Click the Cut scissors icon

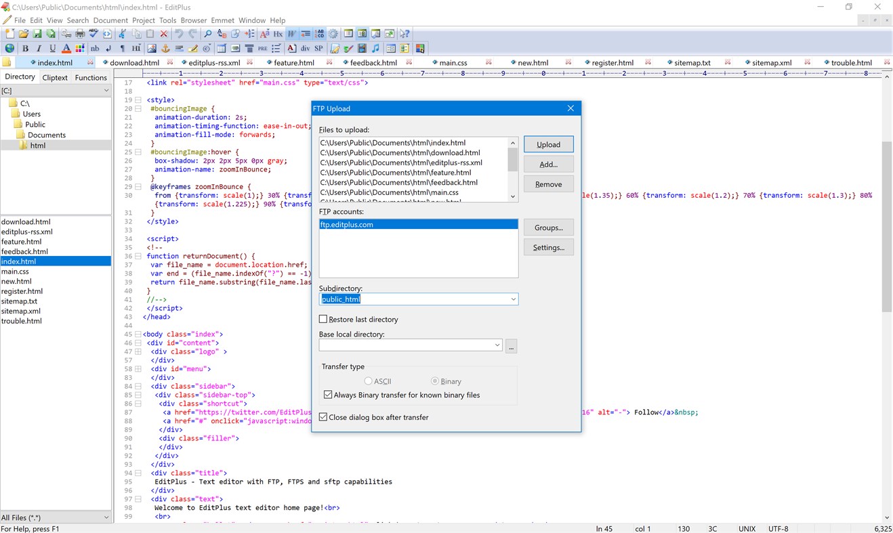123,34
